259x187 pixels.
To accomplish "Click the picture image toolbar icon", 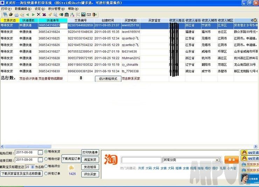I will tap(83, 15).
